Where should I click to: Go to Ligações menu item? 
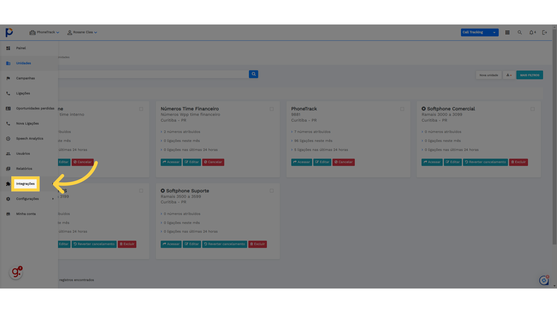23,93
